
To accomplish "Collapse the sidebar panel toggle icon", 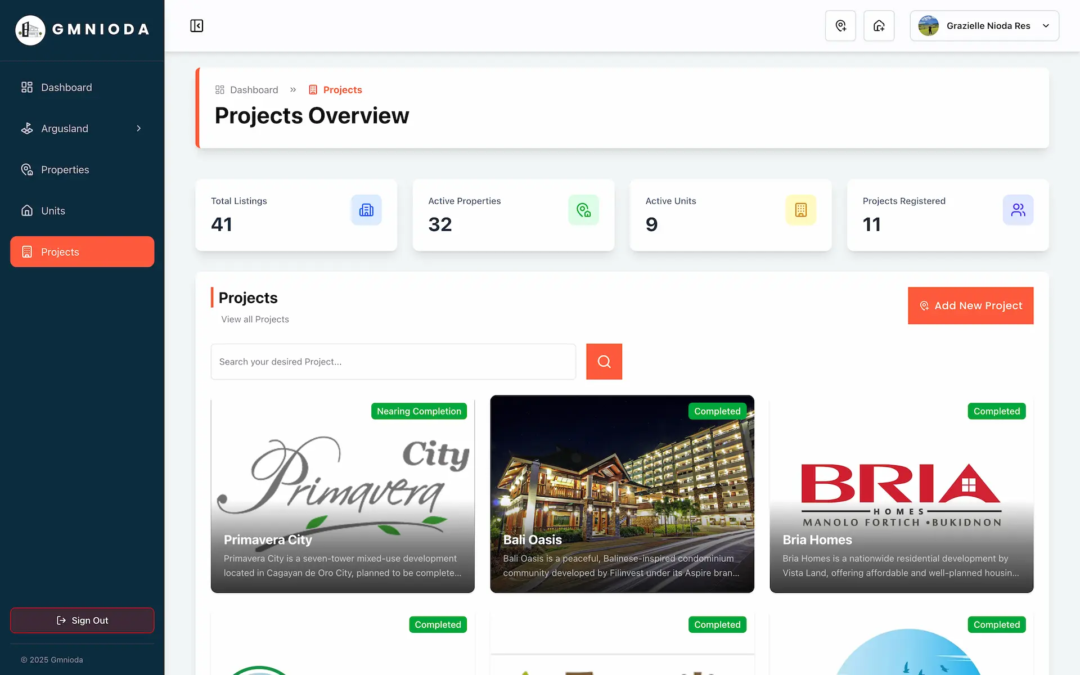I will (x=196, y=26).
